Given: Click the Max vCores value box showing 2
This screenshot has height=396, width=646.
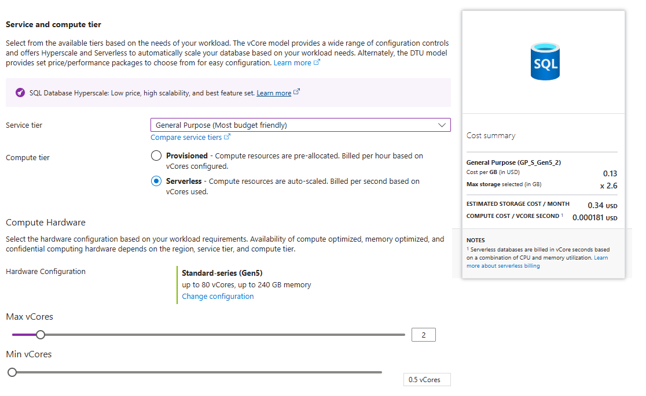Looking at the screenshot, I should (x=424, y=335).
